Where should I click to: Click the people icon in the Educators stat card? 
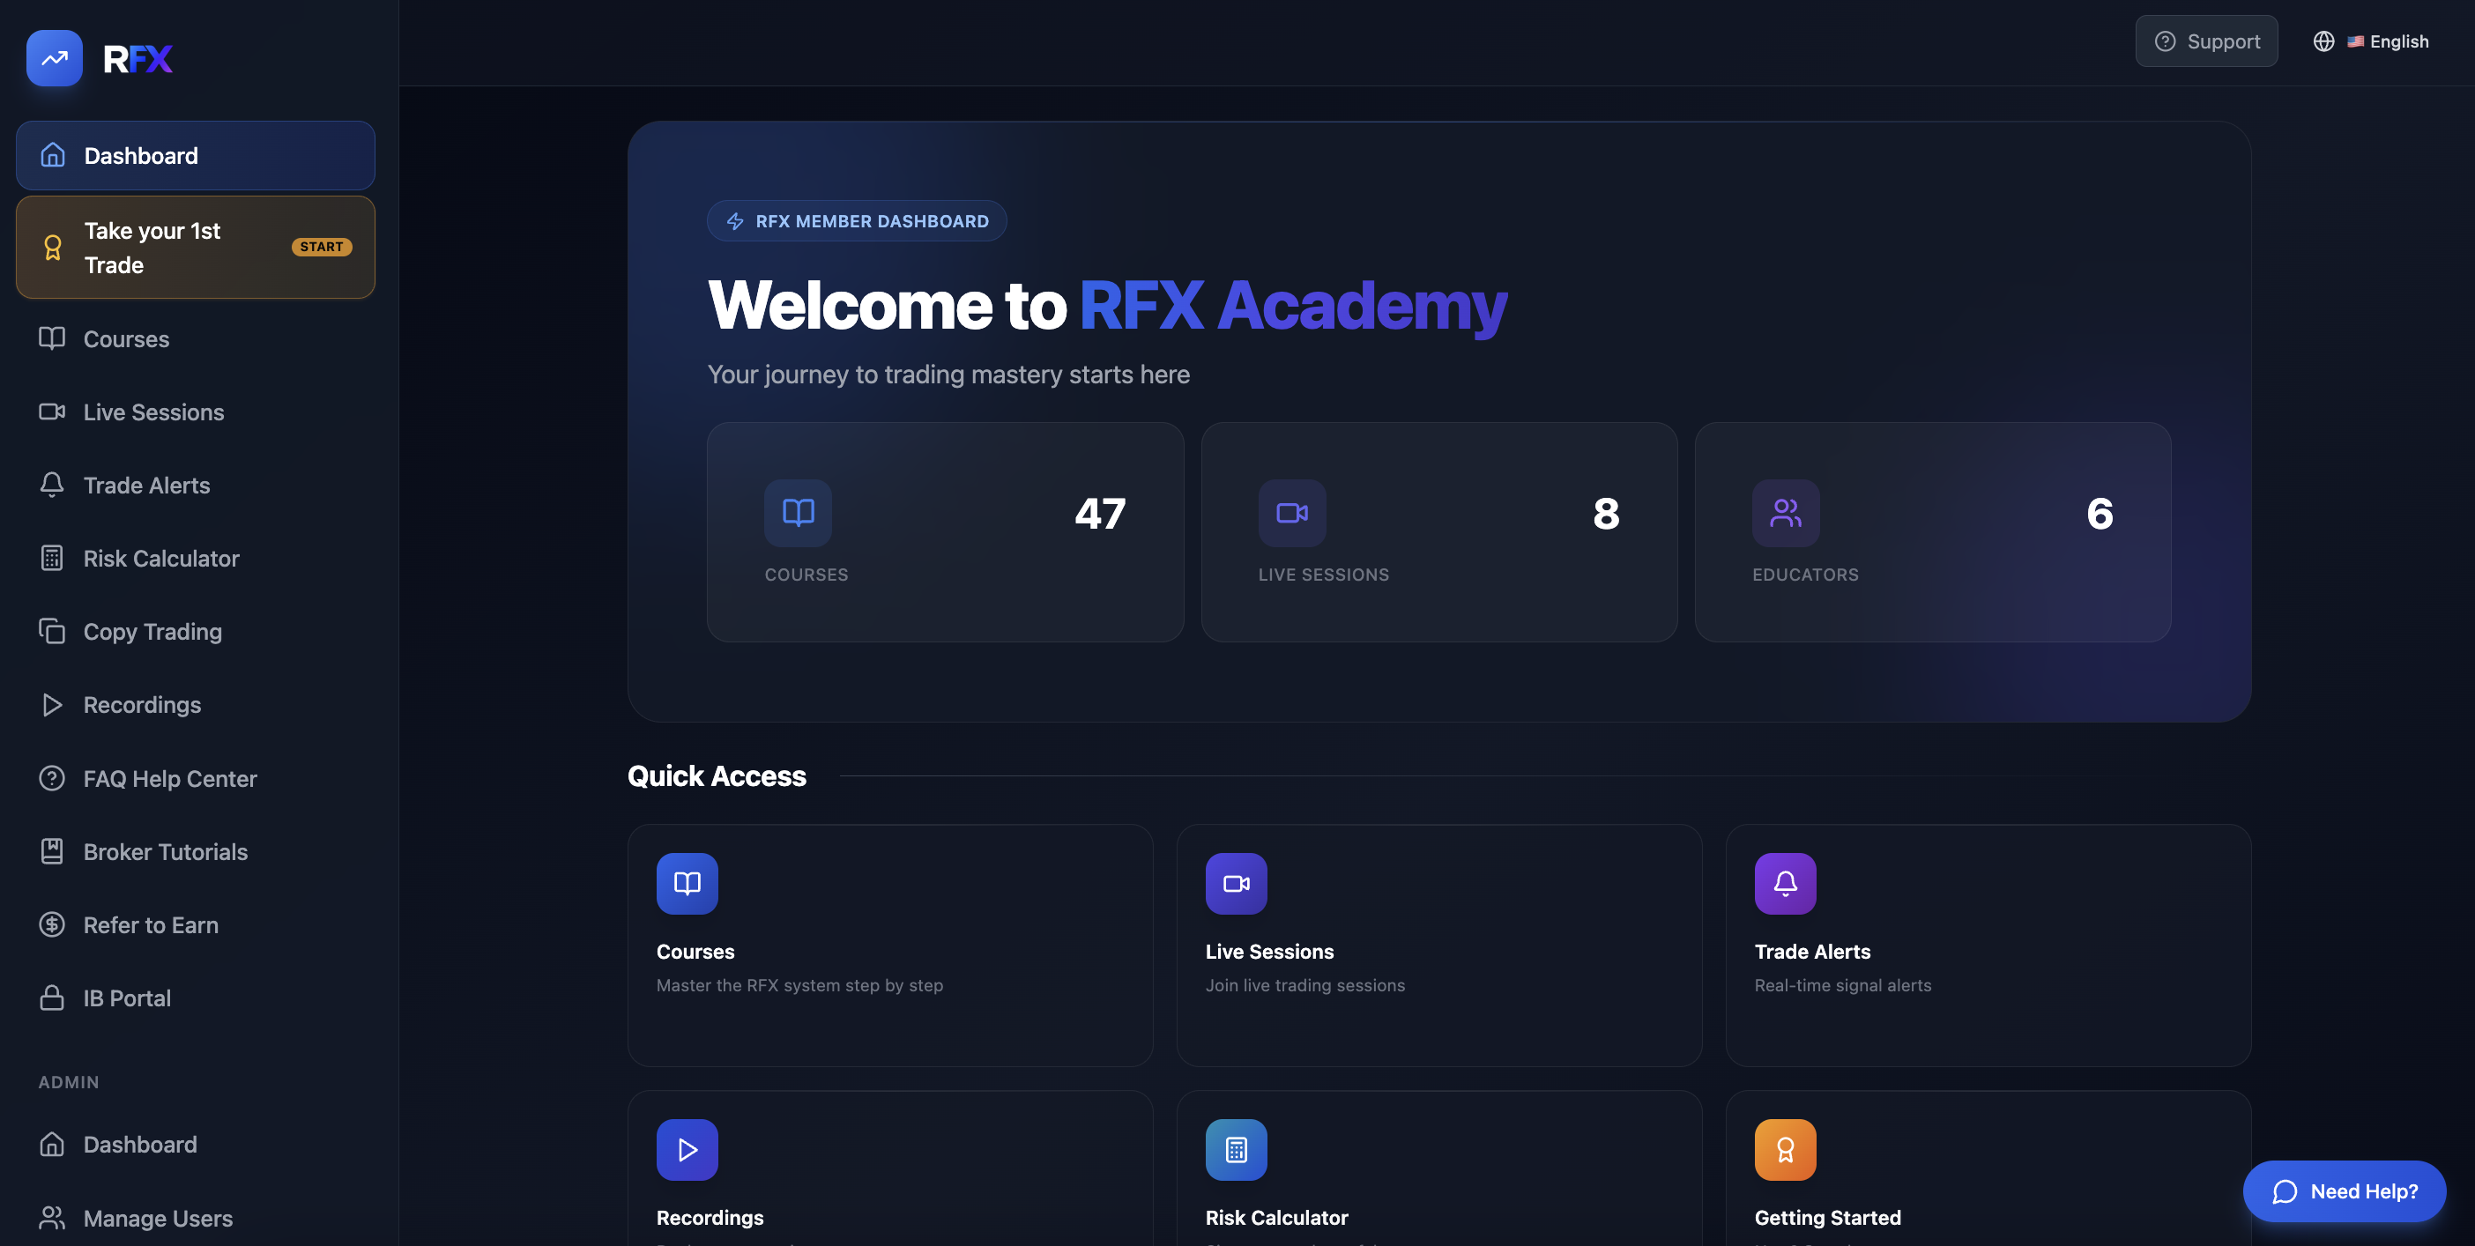pos(1786,513)
